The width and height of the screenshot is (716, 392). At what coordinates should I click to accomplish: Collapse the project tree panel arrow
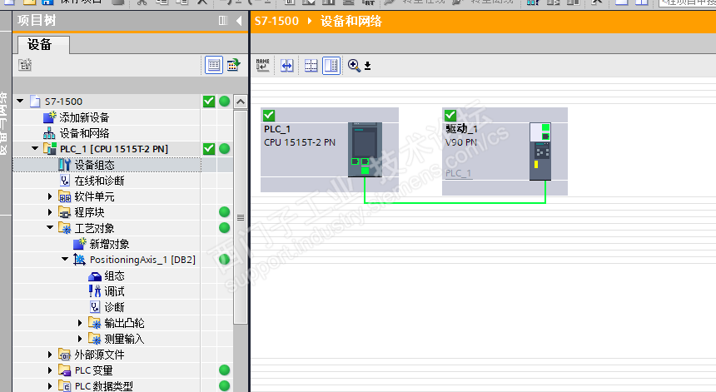(239, 21)
